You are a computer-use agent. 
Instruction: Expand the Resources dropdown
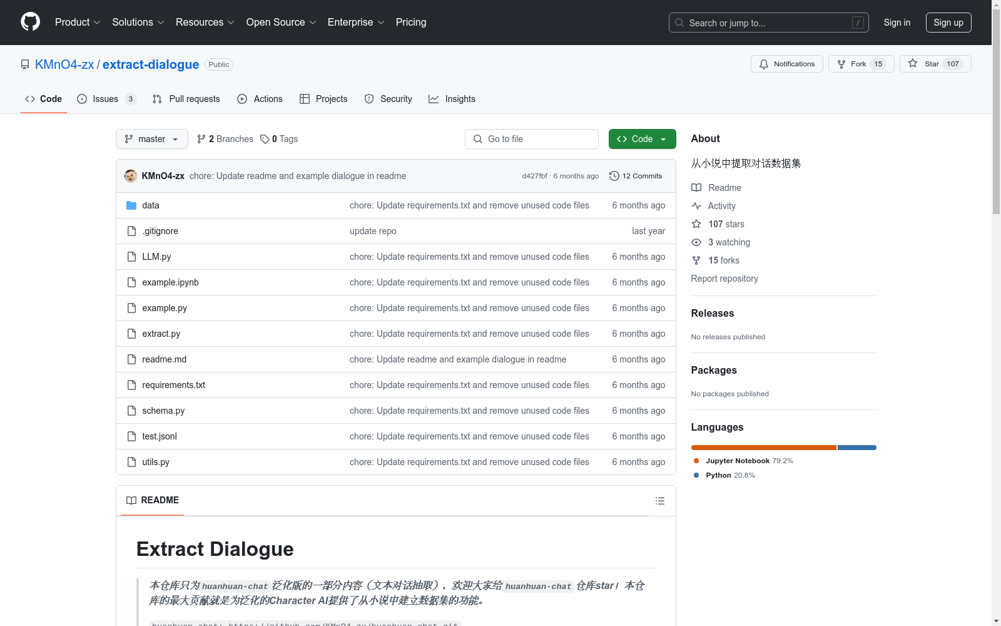[x=205, y=22]
